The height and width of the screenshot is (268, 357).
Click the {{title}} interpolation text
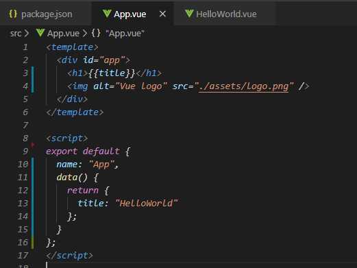point(112,73)
